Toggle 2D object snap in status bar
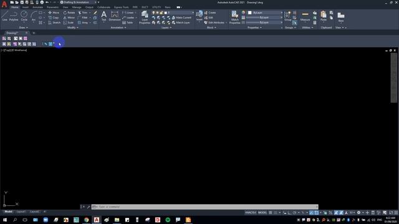This screenshot has width=399, height=224. pyautogui.click(x=316, y=213)
